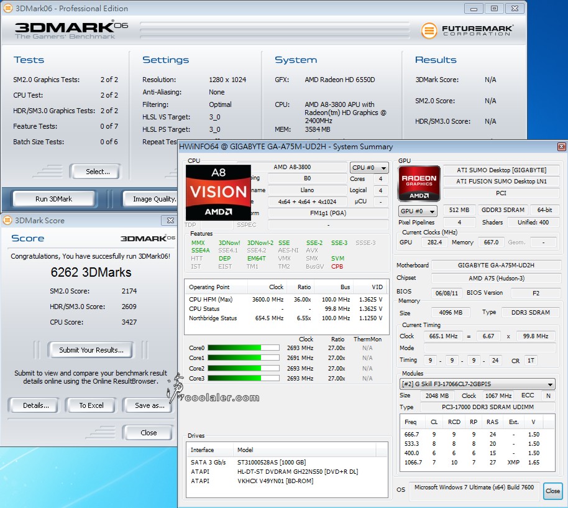Click the ATI SUMO Desktop [GIGABYTE] field
Image resolution: width=568 pixels, height=508 pixels.
502,170
